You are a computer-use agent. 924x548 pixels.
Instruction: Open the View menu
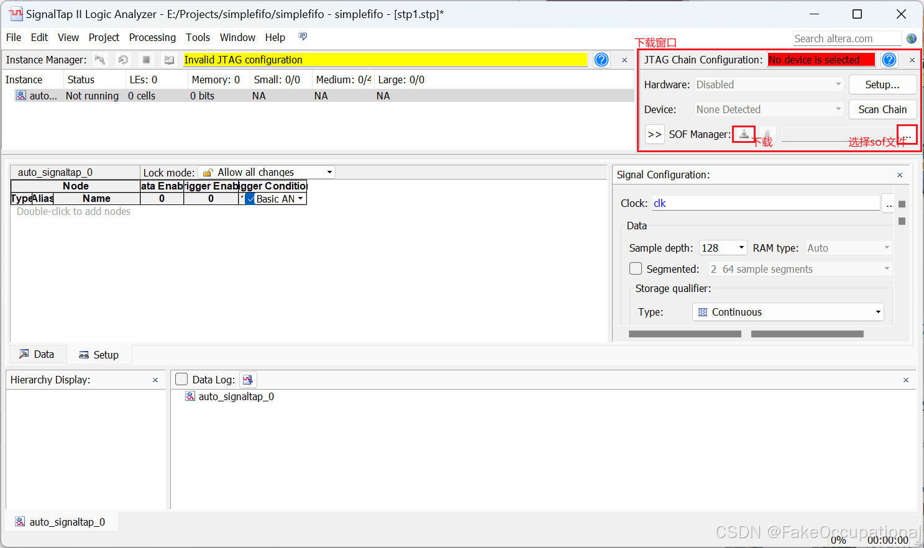[68, 37]
